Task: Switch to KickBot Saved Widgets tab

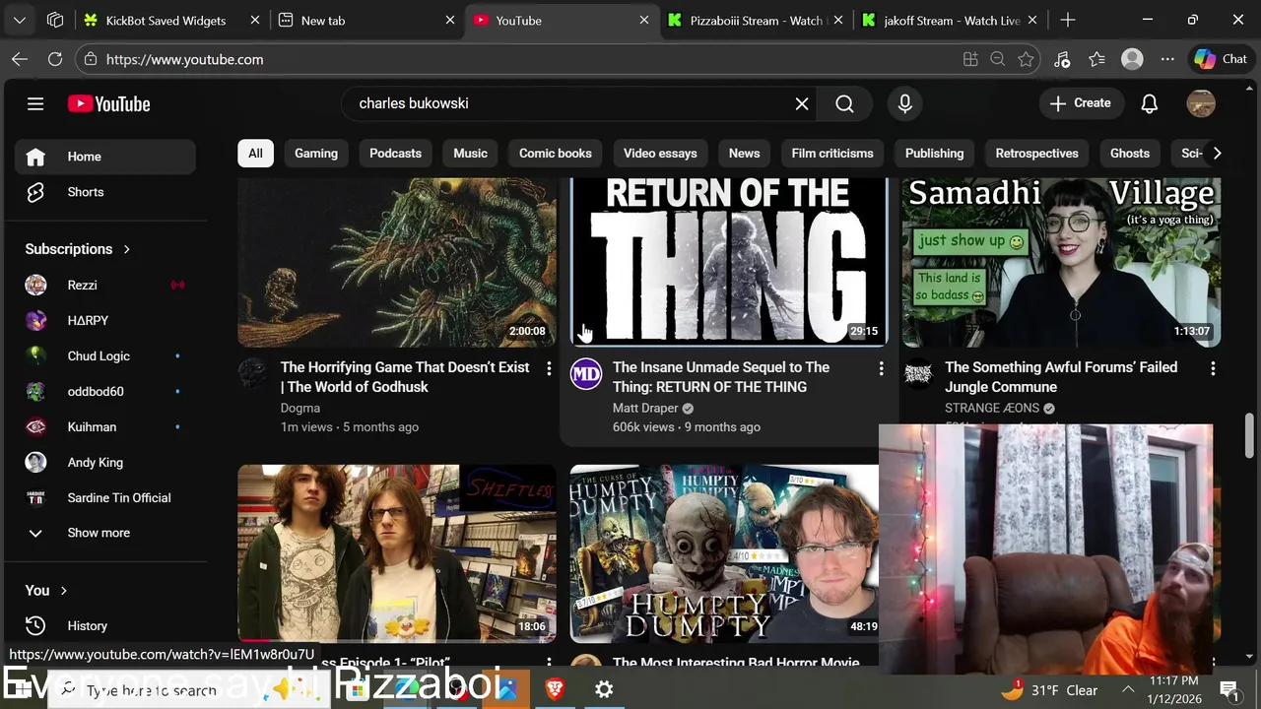Action: (x=173, y=20)
